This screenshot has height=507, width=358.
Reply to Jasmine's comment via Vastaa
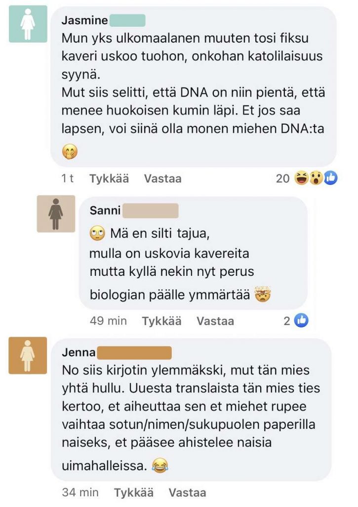(x=162, y=179)
